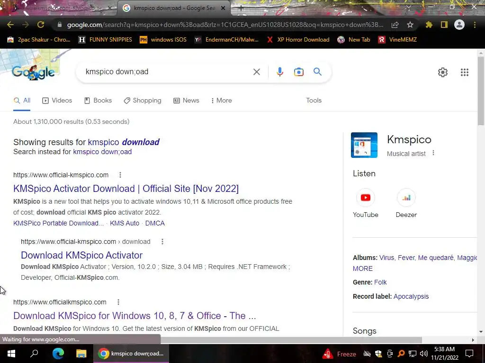The height and width of the screenshot is (363, 485).
Task: Open the Chrome profile avatar
Action: tap(459, 25)
